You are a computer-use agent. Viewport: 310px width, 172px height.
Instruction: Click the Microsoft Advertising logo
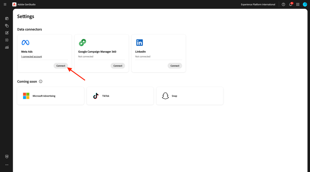26,96
